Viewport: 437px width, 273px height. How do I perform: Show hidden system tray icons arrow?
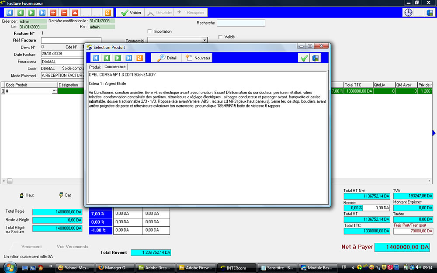353,268
